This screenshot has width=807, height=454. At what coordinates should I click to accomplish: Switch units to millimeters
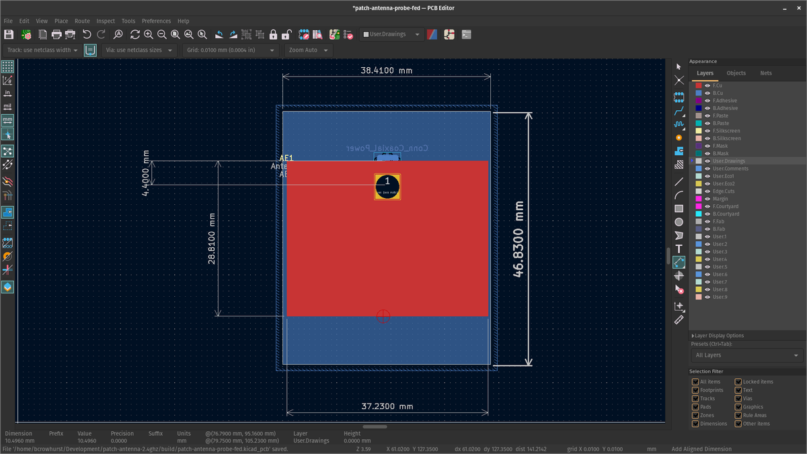[7, 120]
